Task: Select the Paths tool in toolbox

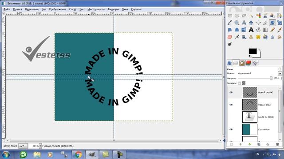Action: click(x=279, y=16)
